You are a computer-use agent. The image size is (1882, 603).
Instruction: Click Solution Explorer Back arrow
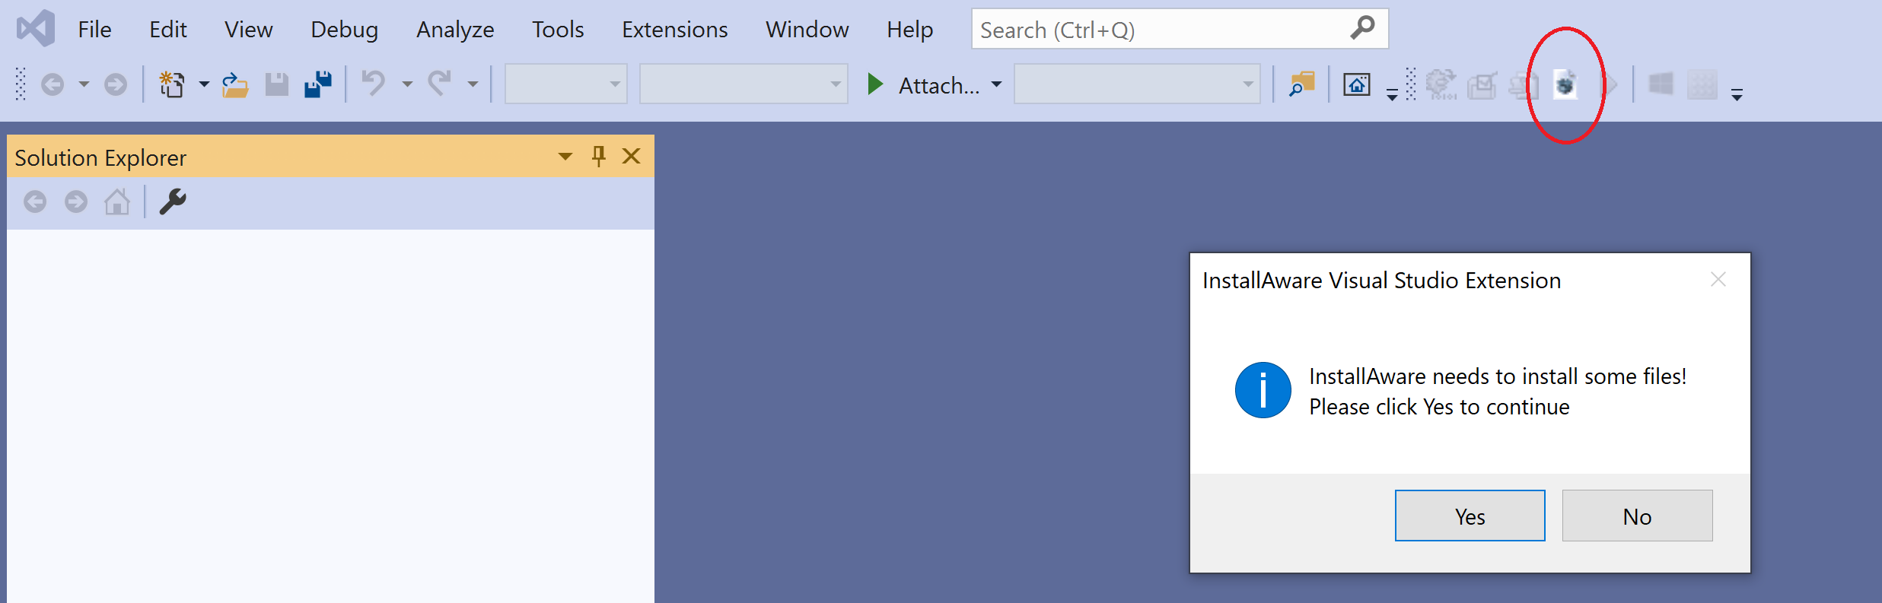tap(35, 202)
